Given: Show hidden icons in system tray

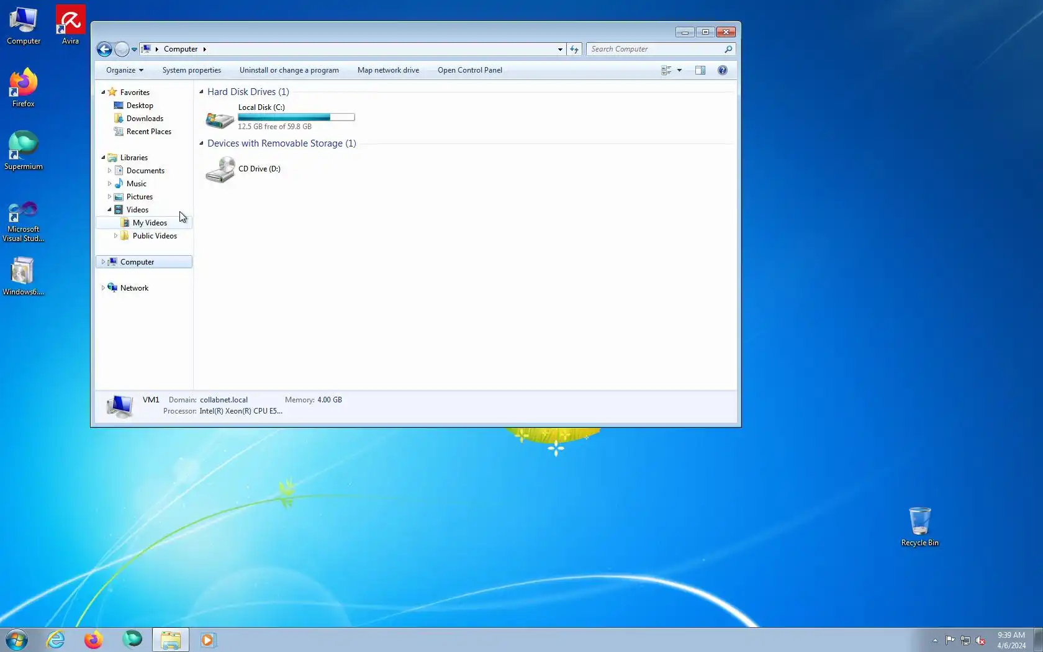Looking at the screenshot, I should point(935,640).
